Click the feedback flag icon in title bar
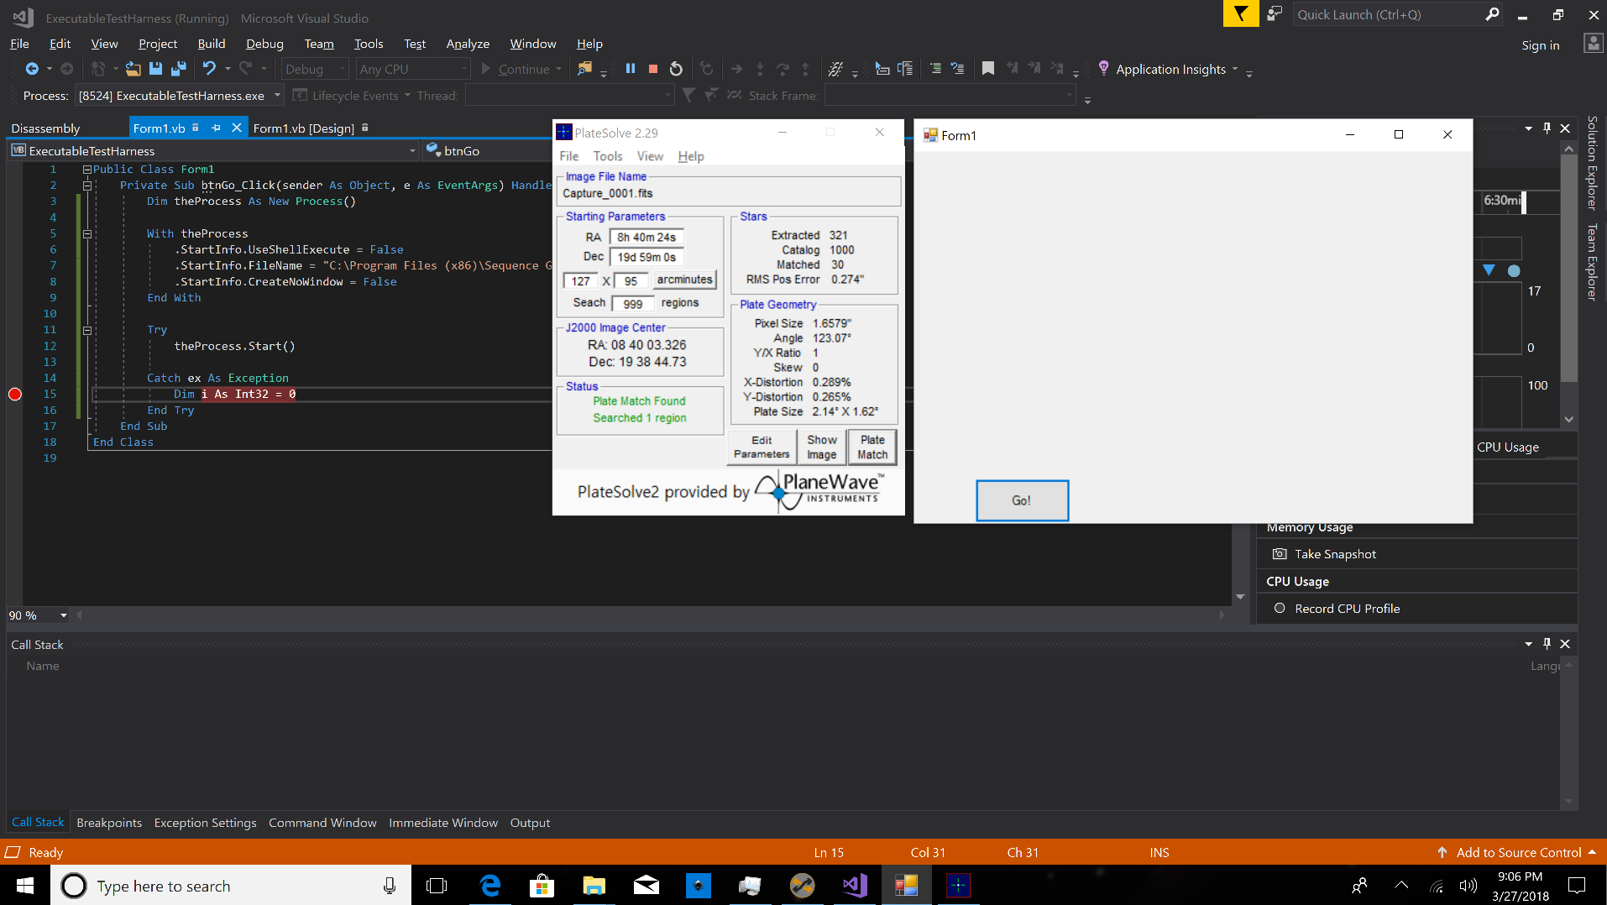Viewport: 1607px width, 905px height. coord(1241,14)
